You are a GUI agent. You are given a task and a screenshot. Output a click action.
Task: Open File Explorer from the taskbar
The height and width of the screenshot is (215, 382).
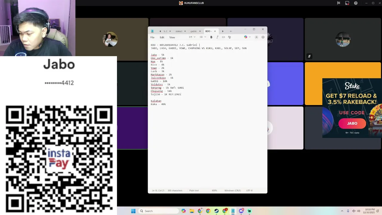[192, 211]
